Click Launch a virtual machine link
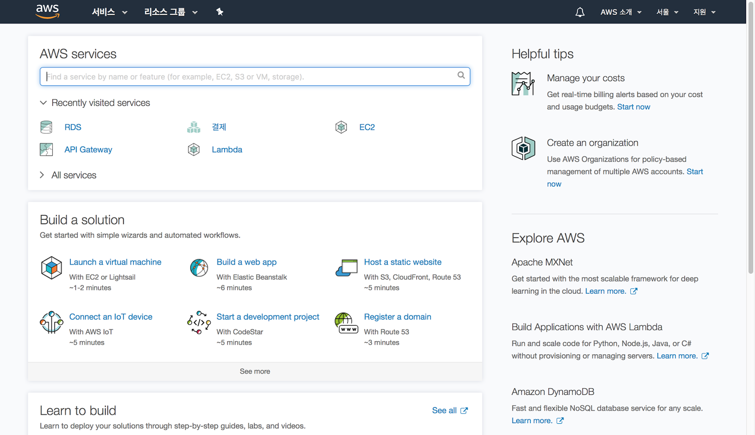 115,262
